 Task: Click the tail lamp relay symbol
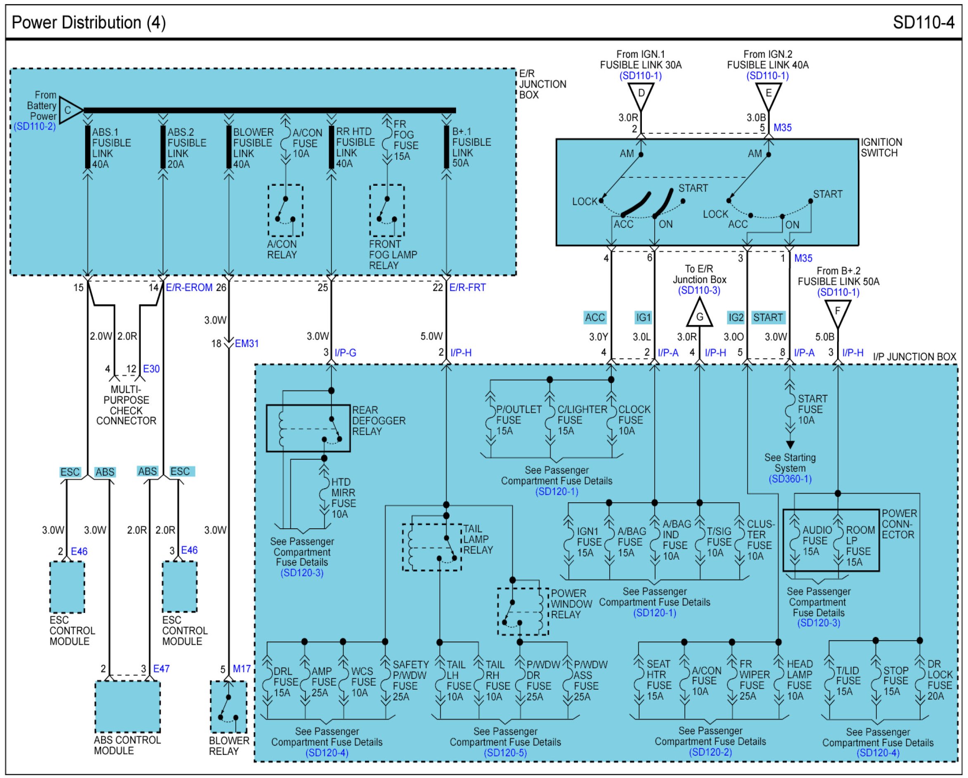(x=431, y=547)
